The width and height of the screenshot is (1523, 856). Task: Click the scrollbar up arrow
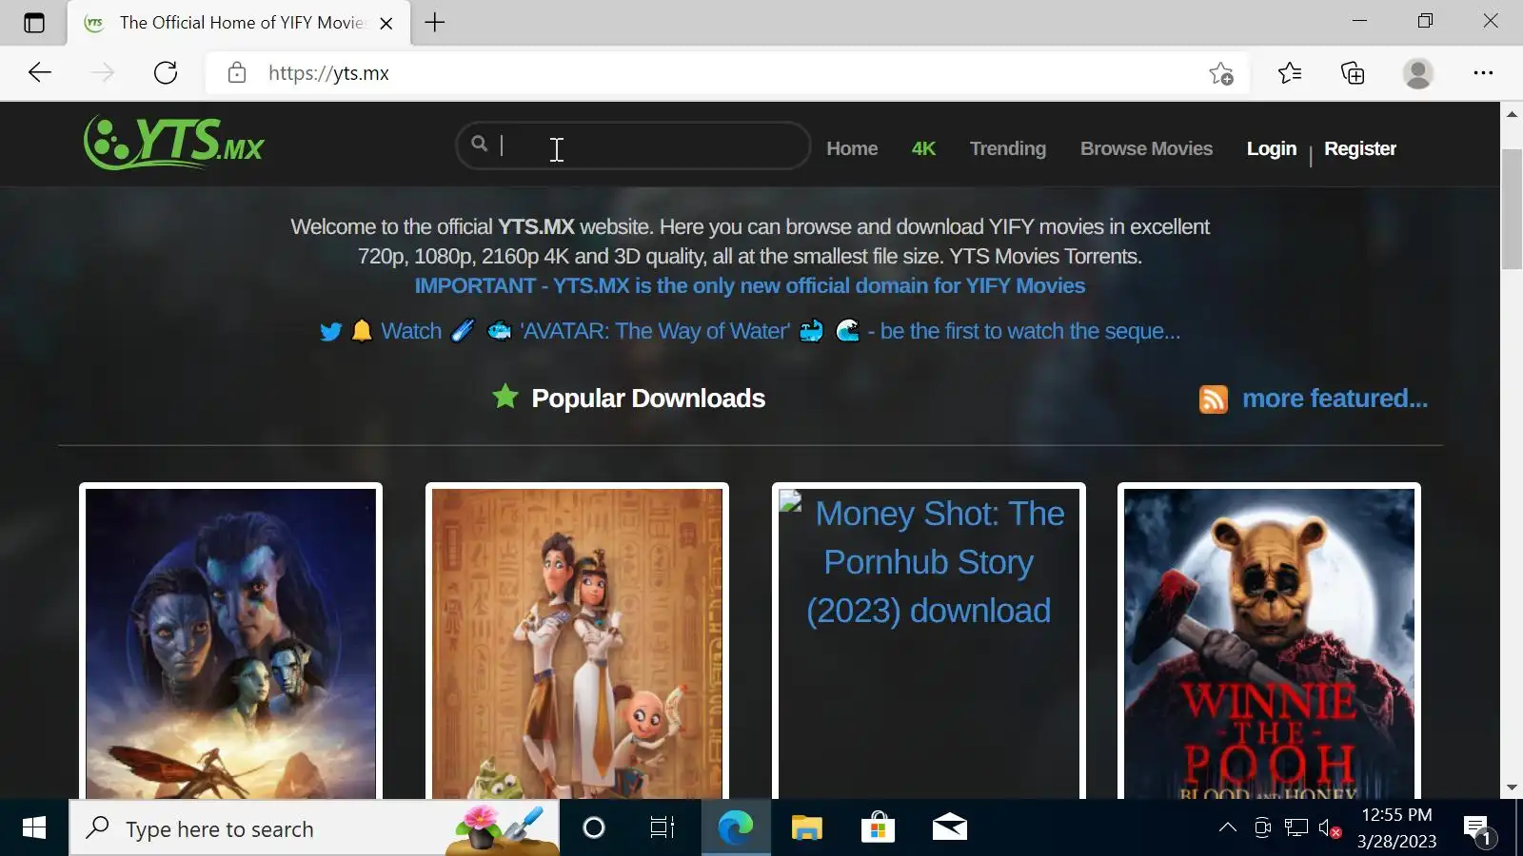point(1512,114)
